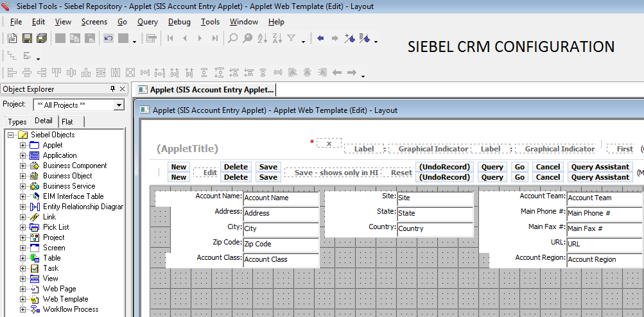Image resolution: width=644 pixels, height=317 pixels.
Task: Click the Undo arrow icon
Action: tap(109, 39)
